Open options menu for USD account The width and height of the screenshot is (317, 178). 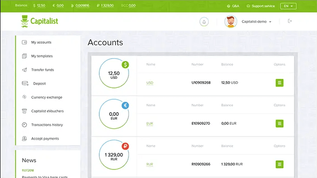click(x=280, y=82)
